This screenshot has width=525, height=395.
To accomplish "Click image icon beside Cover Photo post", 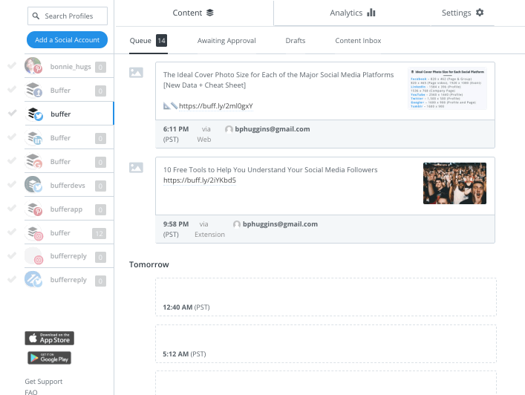I will coord(136,72).
